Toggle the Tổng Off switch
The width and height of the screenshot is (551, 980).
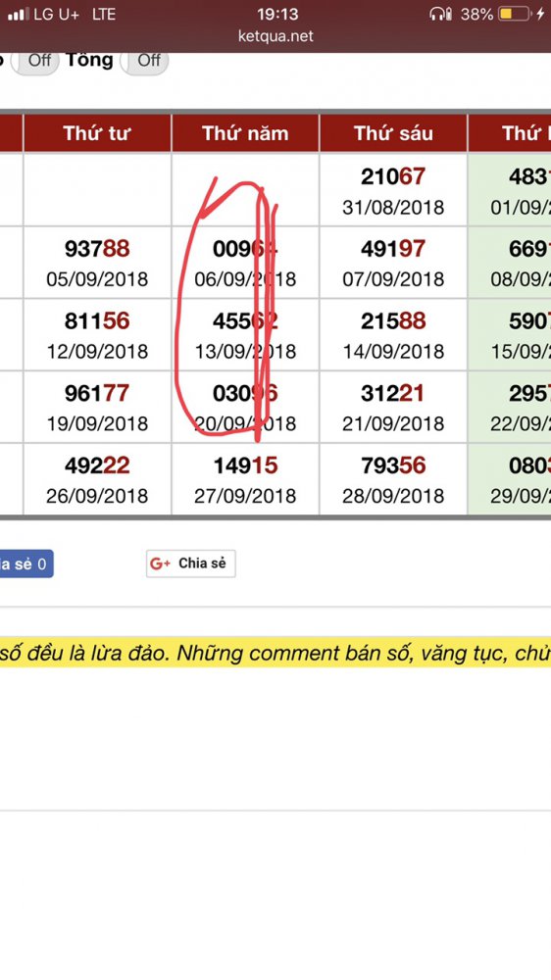tap(144, 61)
